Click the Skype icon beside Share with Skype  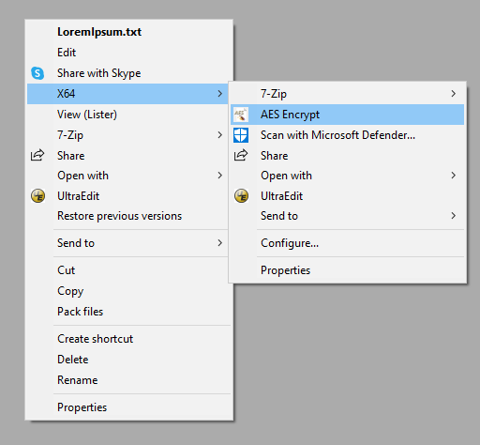[x=37, y=73]
